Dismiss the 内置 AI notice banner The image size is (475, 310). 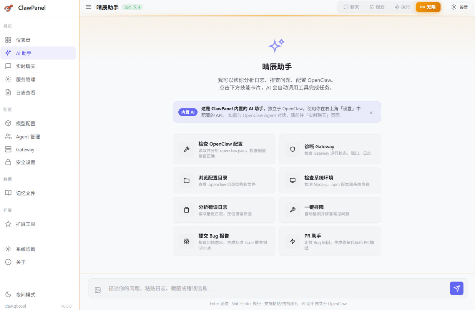click(x=371, y=113)
